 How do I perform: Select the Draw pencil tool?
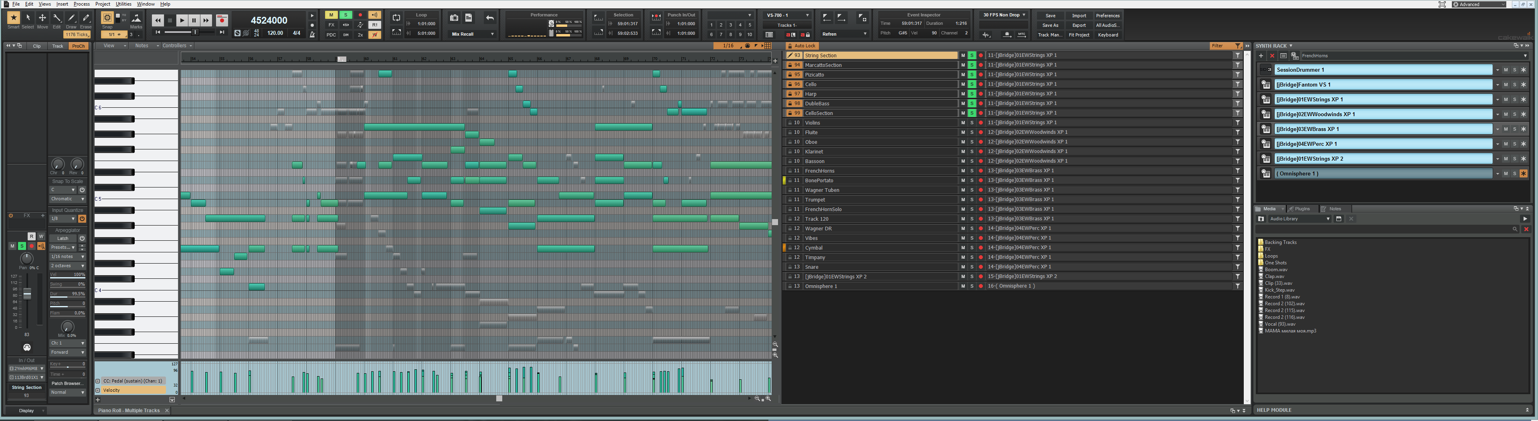[x=71, y=18]
